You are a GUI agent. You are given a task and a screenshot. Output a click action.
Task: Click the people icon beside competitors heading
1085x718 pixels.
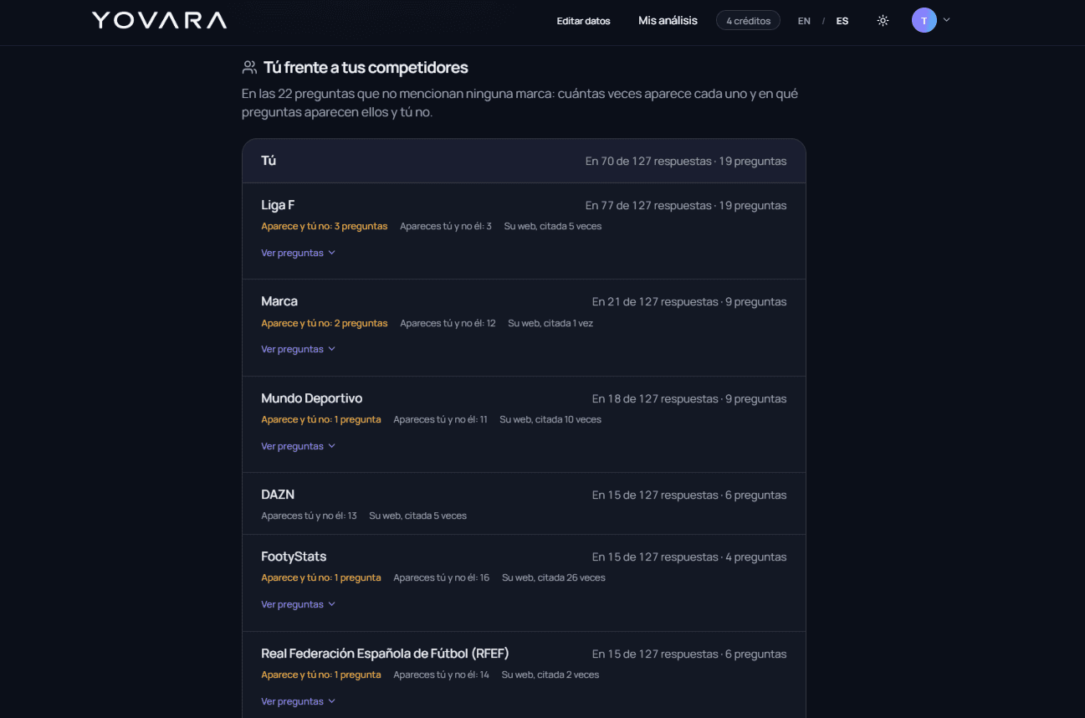click(x=249, y=67)
